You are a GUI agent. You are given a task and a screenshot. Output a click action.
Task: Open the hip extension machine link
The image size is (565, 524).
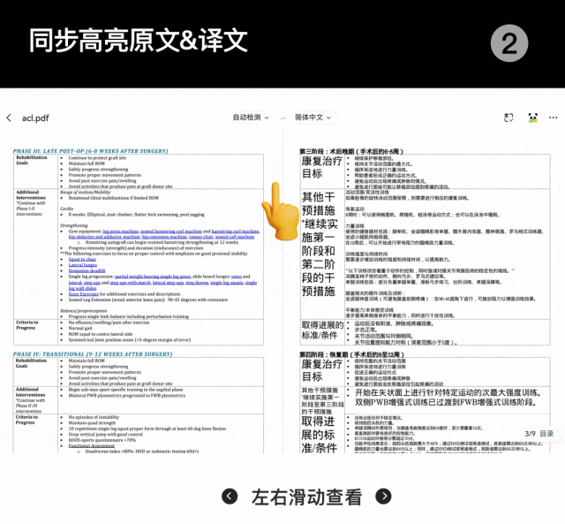click(164, 237)
